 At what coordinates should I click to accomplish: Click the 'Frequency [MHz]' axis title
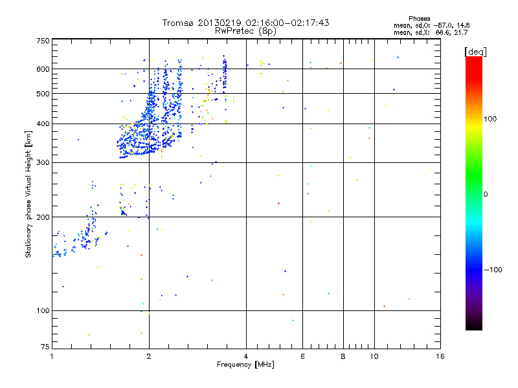coord(245,365)
